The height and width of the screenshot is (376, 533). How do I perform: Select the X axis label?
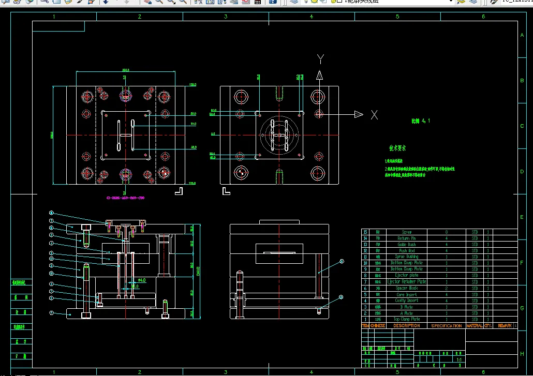click(x=374, y=115)
